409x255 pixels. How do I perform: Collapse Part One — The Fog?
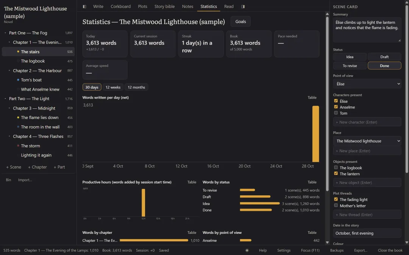click(5, 33)
